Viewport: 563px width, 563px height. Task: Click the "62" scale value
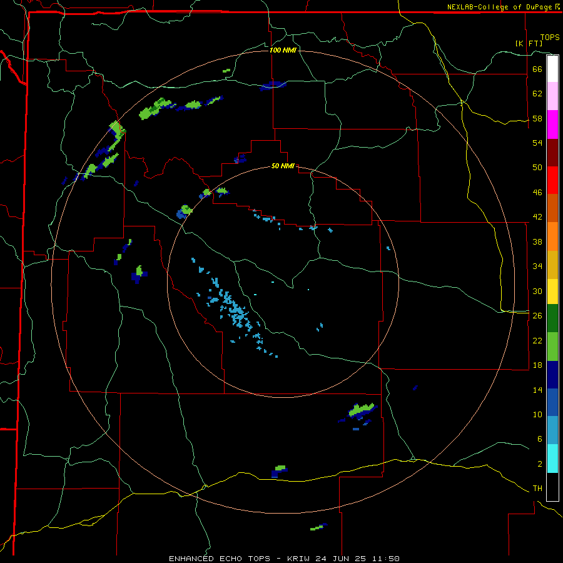(537, 94)
